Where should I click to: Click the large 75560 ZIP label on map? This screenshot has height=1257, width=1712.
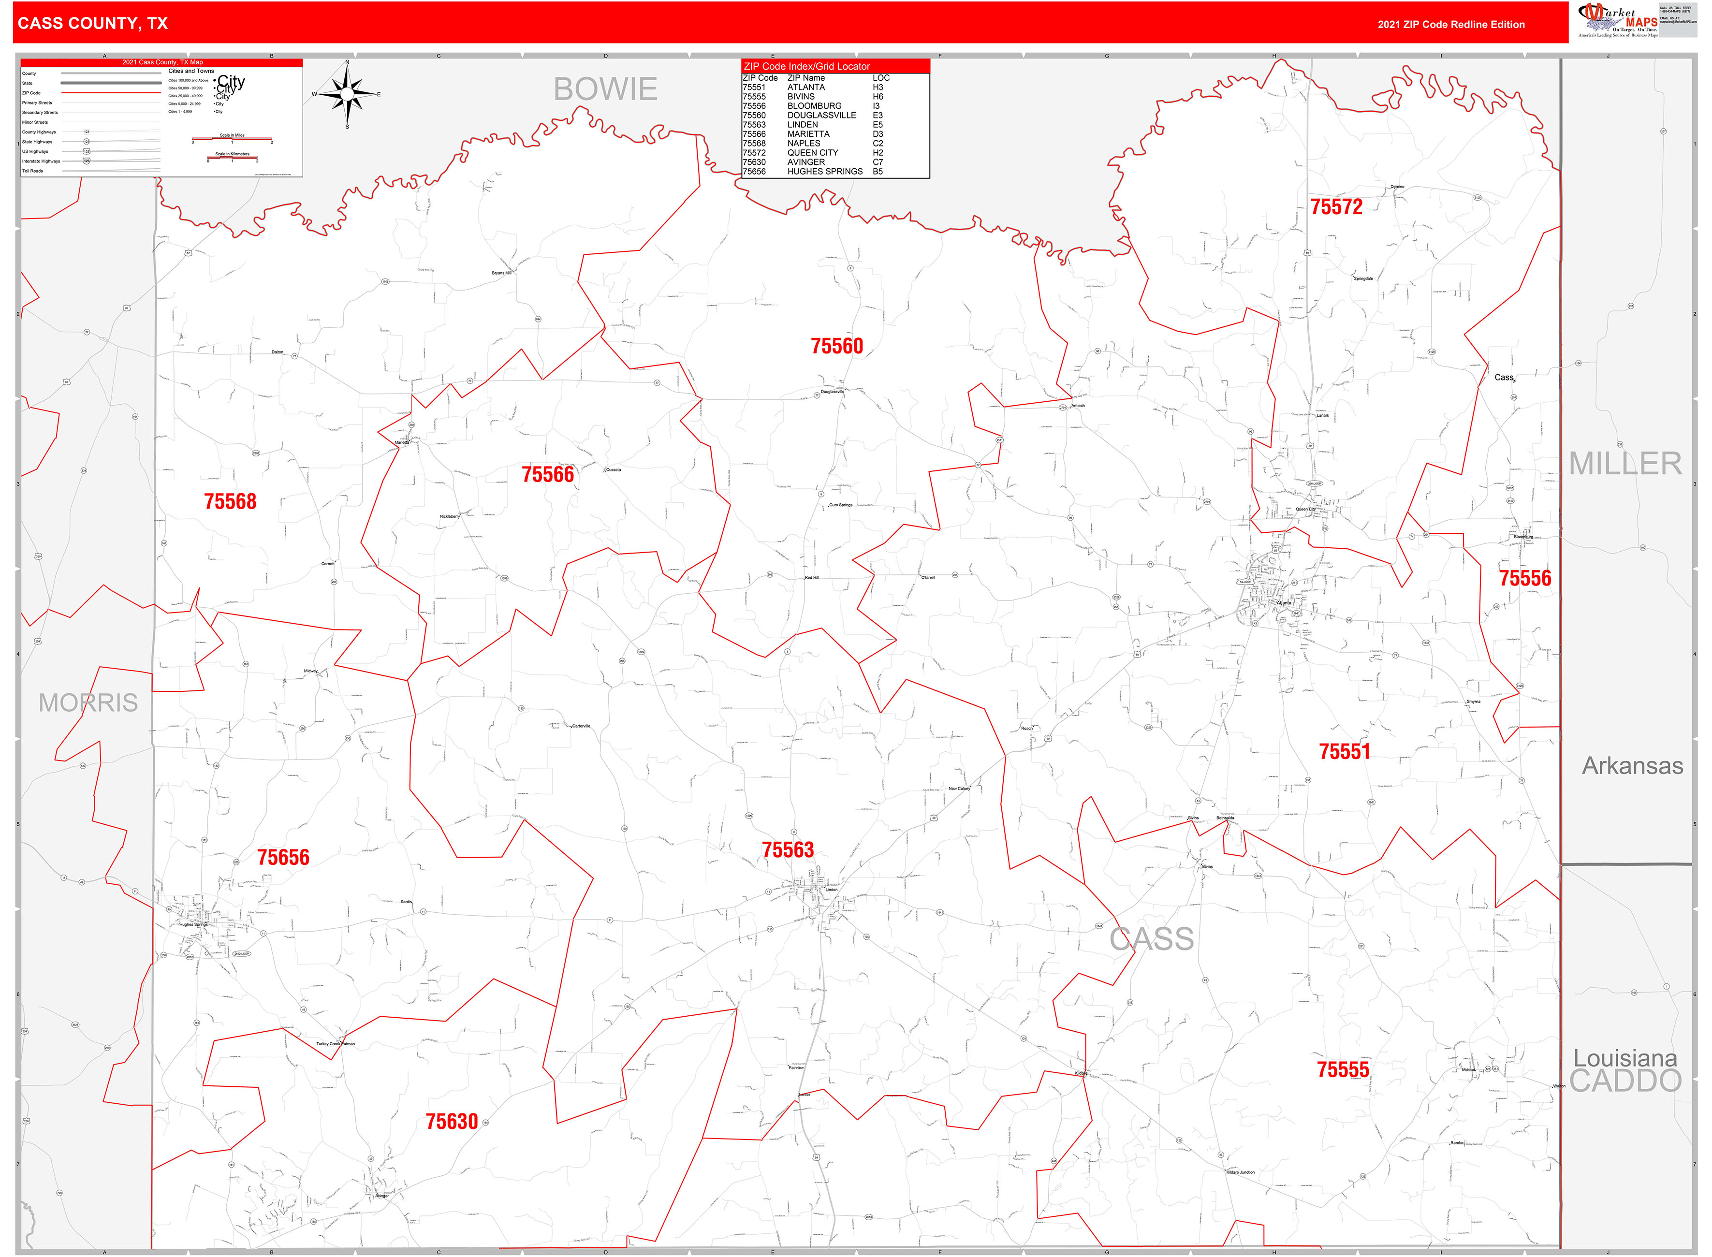point(837,346)
